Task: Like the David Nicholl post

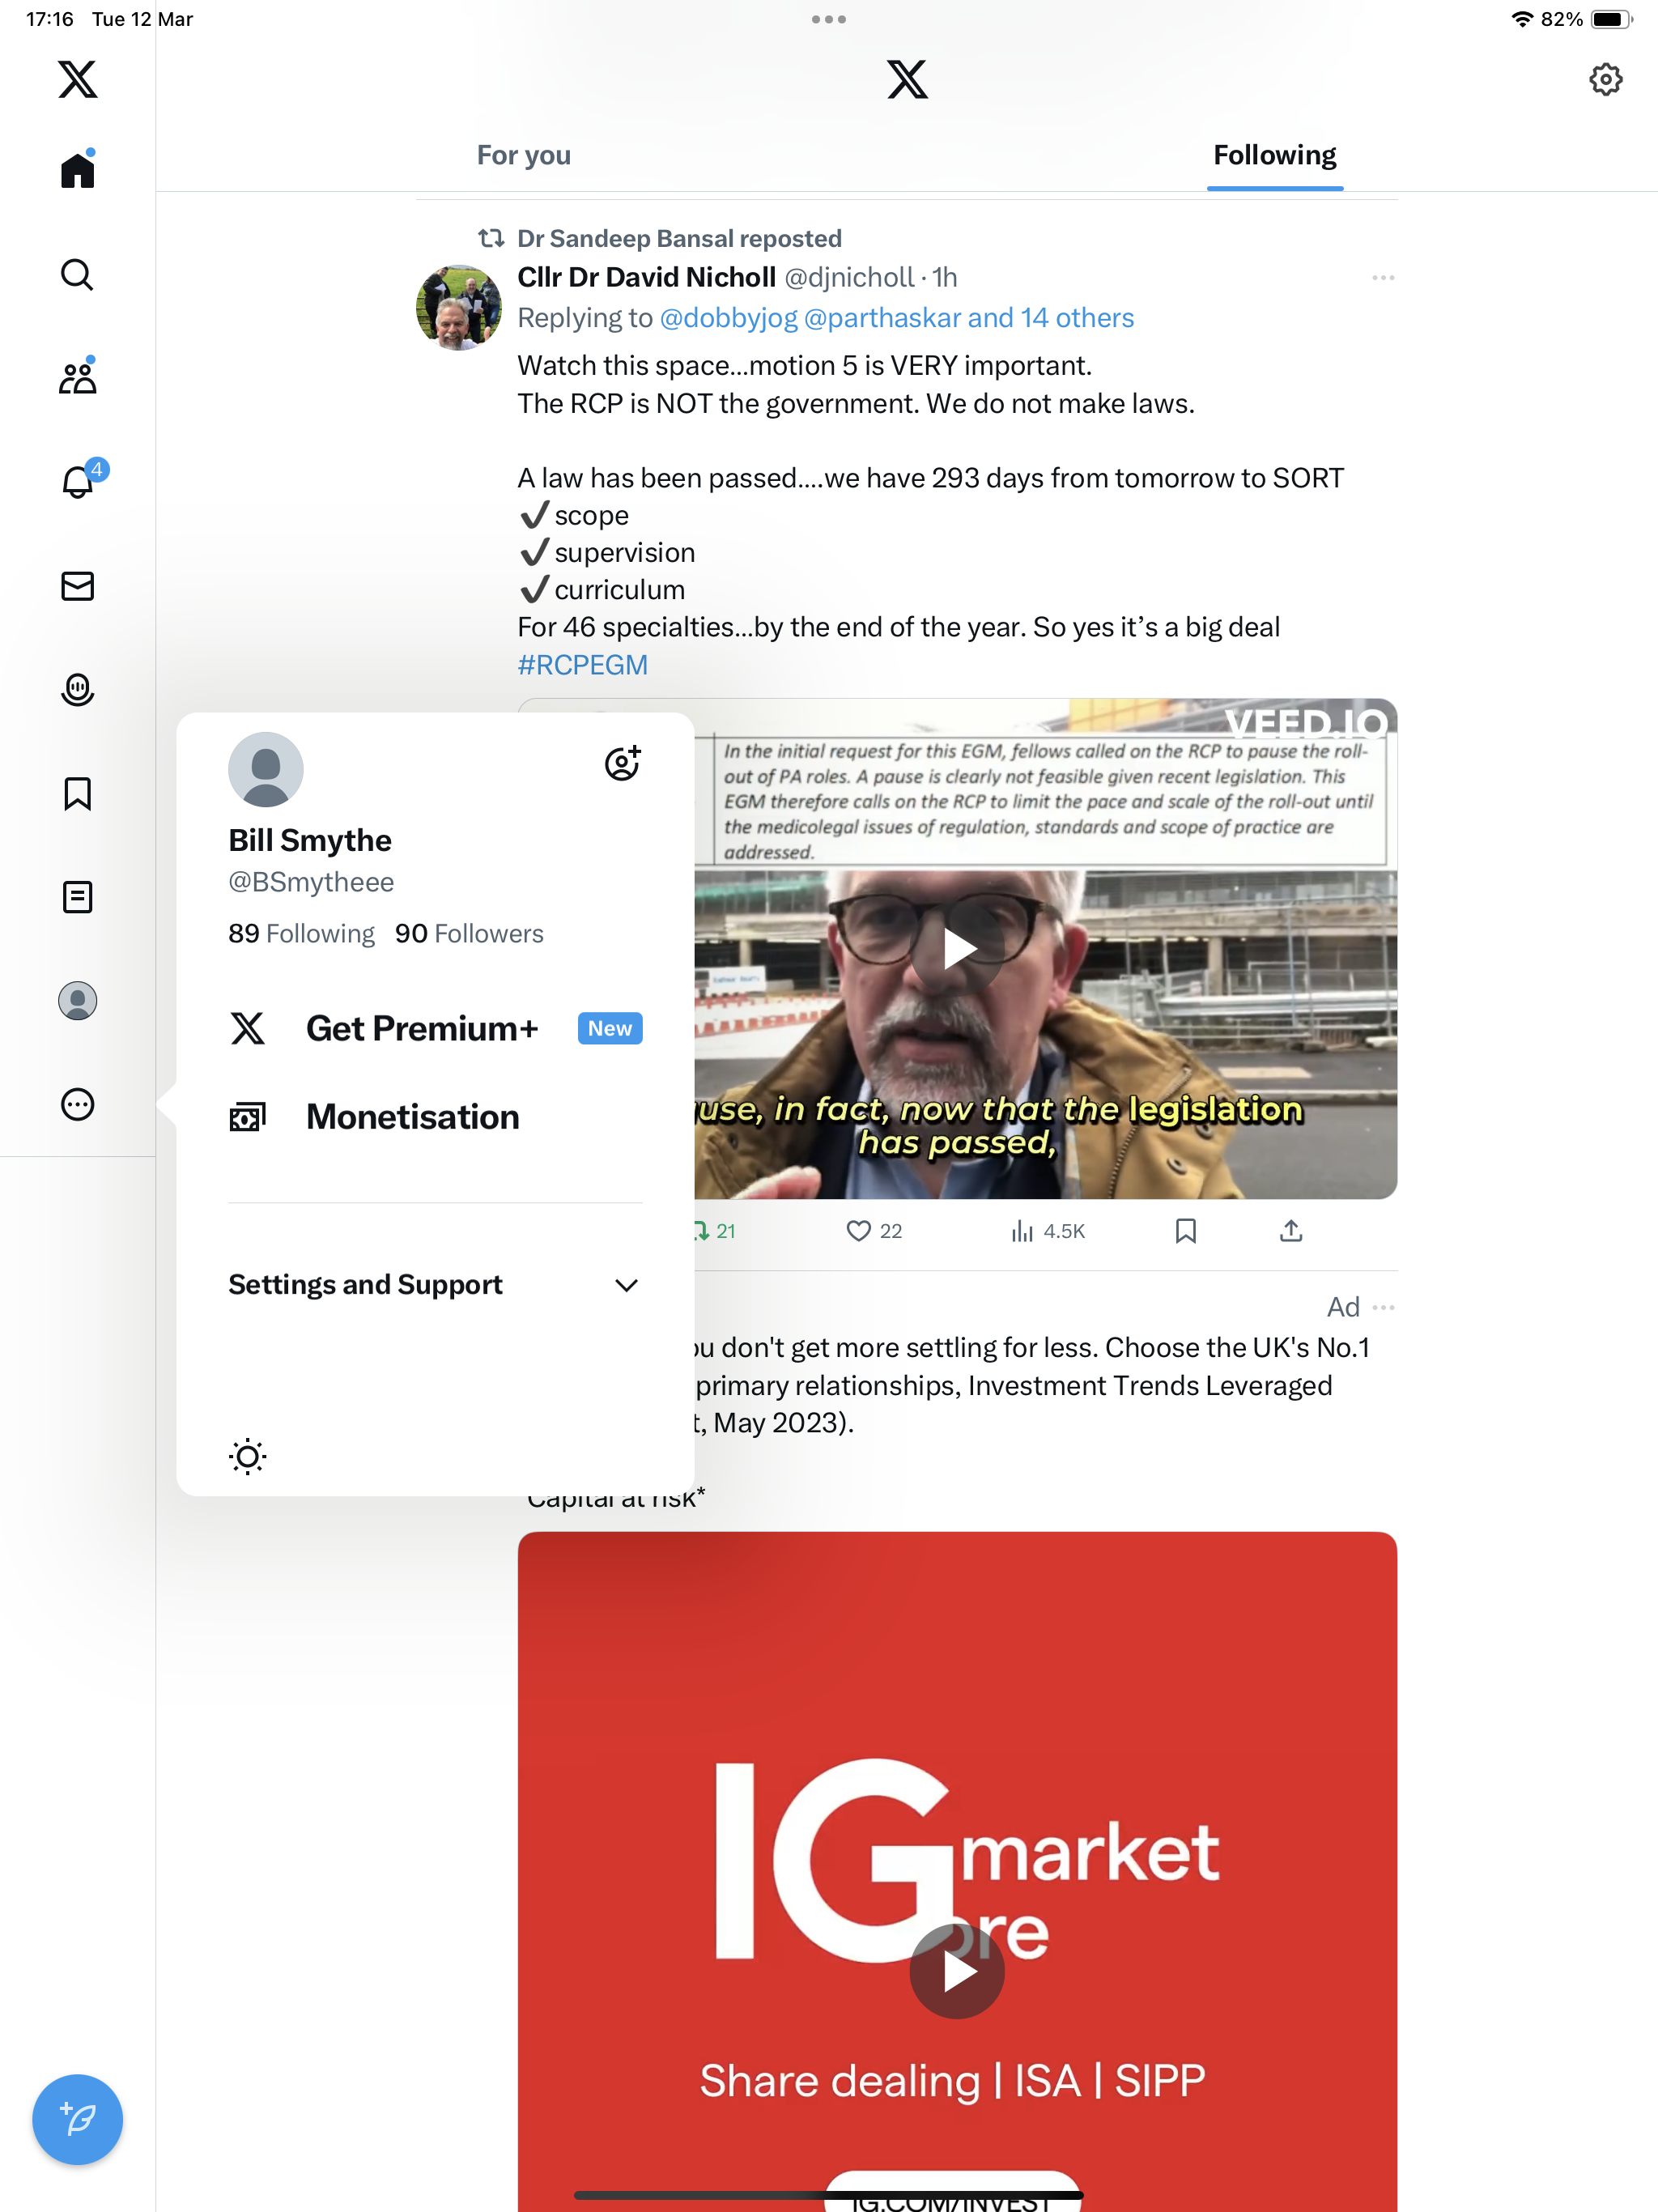Action: [x=874, y=1231]
